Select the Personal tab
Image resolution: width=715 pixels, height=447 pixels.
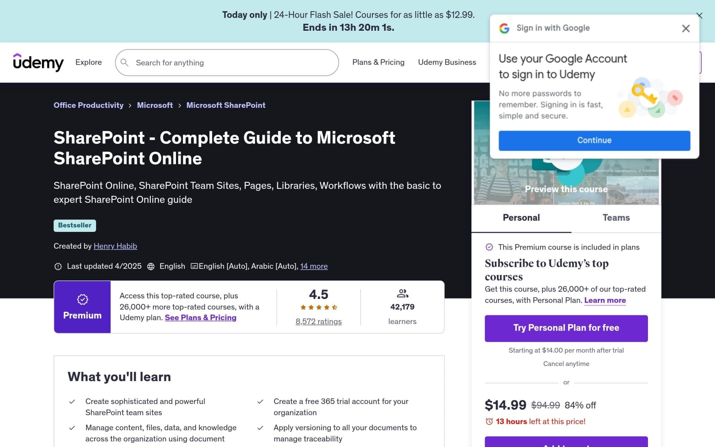point(521,218)
